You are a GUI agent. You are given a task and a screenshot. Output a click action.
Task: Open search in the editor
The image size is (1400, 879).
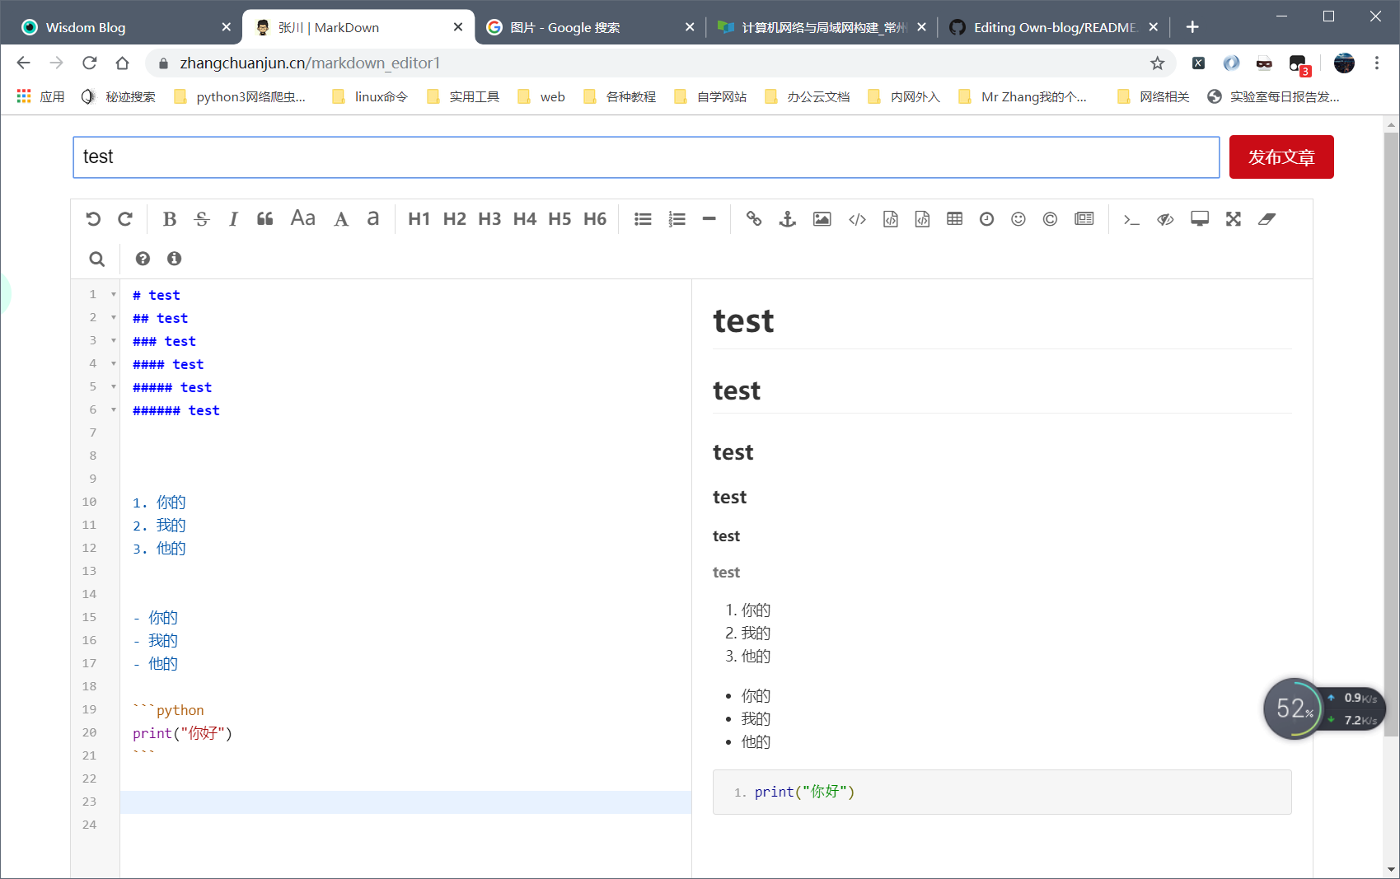[97, 259]
